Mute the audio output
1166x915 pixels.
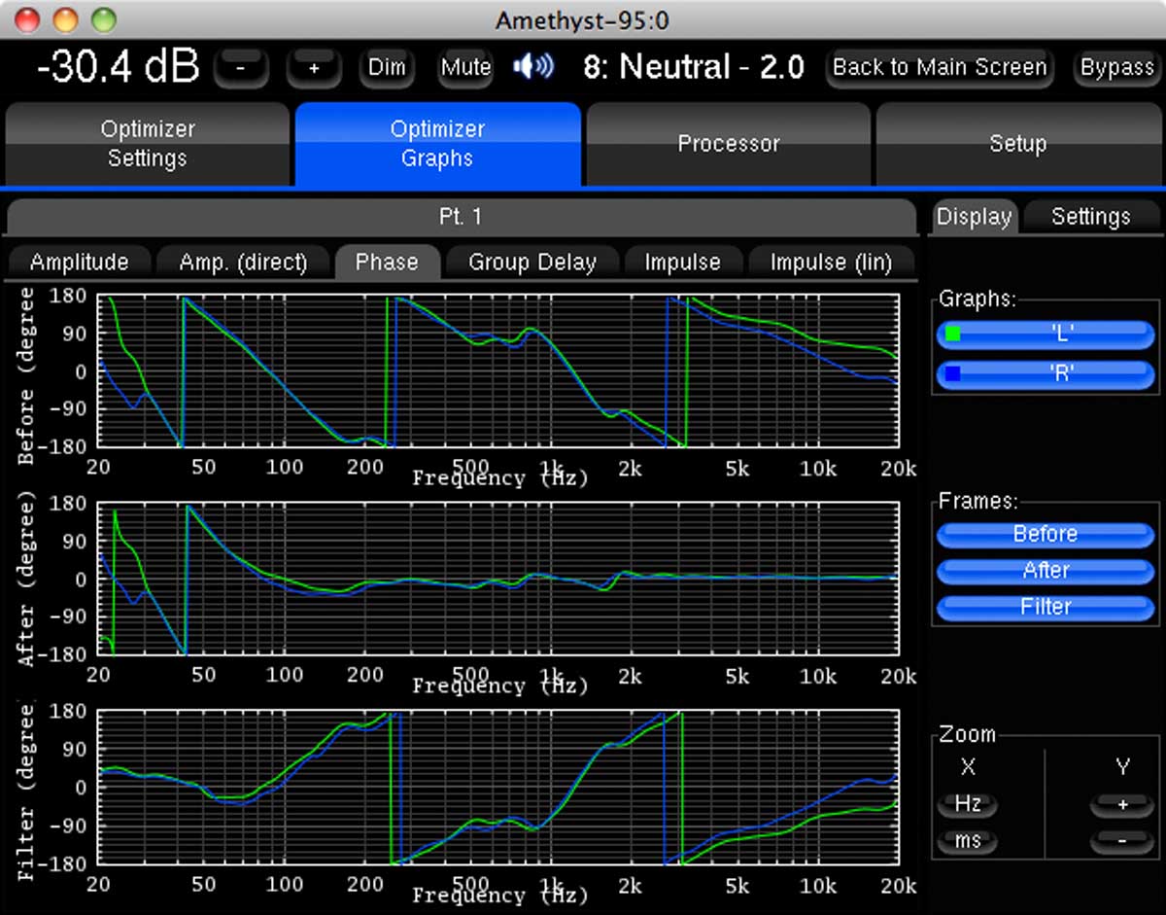[465, 67]
